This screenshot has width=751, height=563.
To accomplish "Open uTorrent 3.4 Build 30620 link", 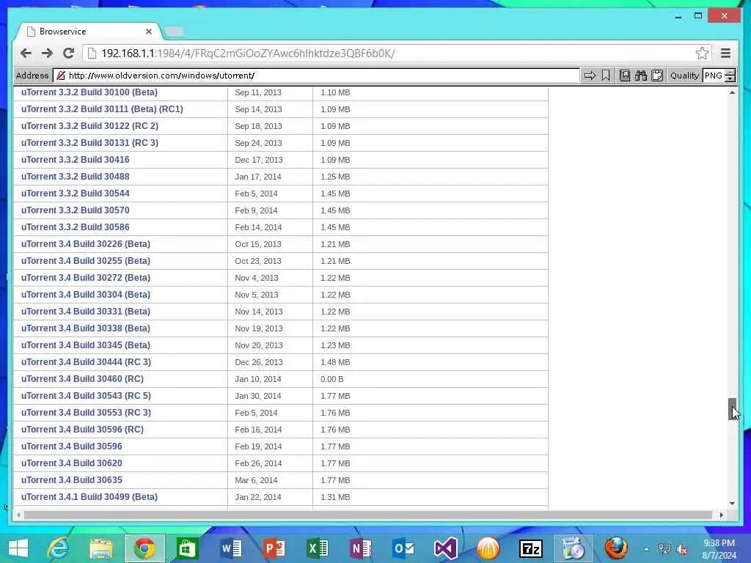I will (x=71, y=463).
